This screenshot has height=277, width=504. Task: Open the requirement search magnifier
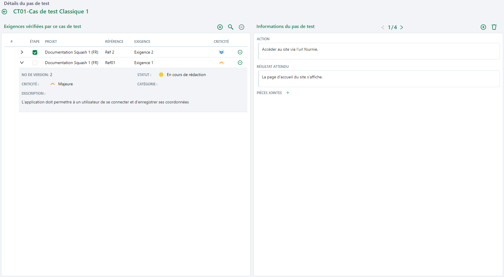(230, 27)
